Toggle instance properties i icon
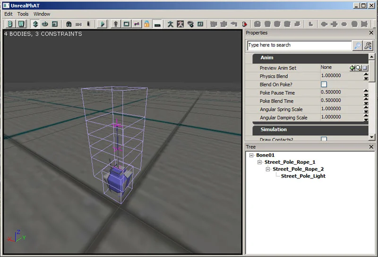The height and width of the screenshot is (257, 378). [x=88, y=24]
